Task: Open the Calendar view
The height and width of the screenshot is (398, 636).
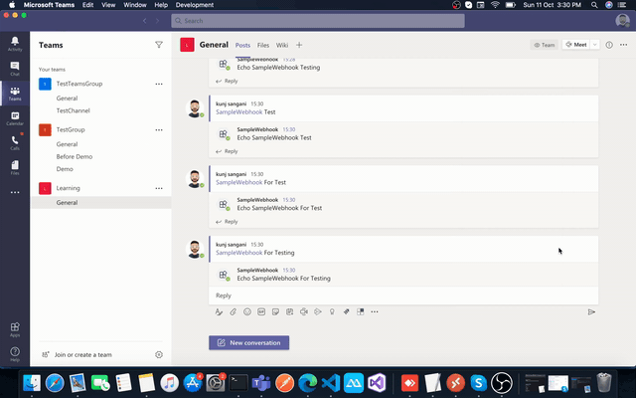Action: point(15,118)
